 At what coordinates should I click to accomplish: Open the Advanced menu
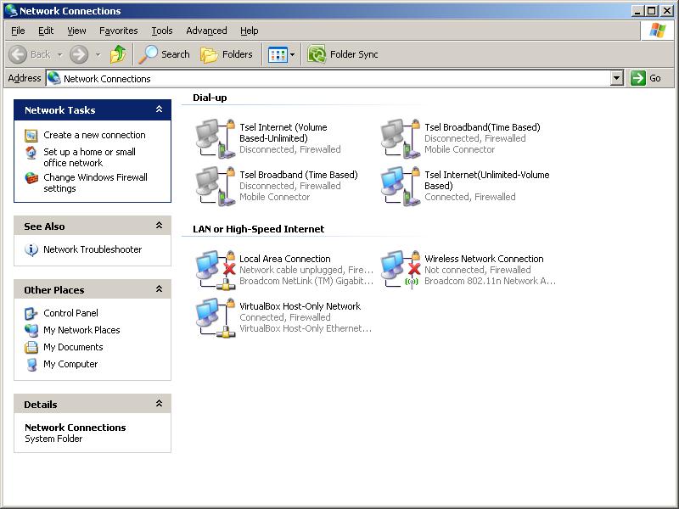[x=206, y=31]
